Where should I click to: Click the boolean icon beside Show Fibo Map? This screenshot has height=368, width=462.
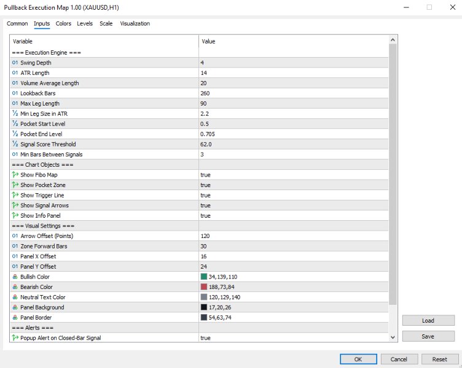pos(15,175)
